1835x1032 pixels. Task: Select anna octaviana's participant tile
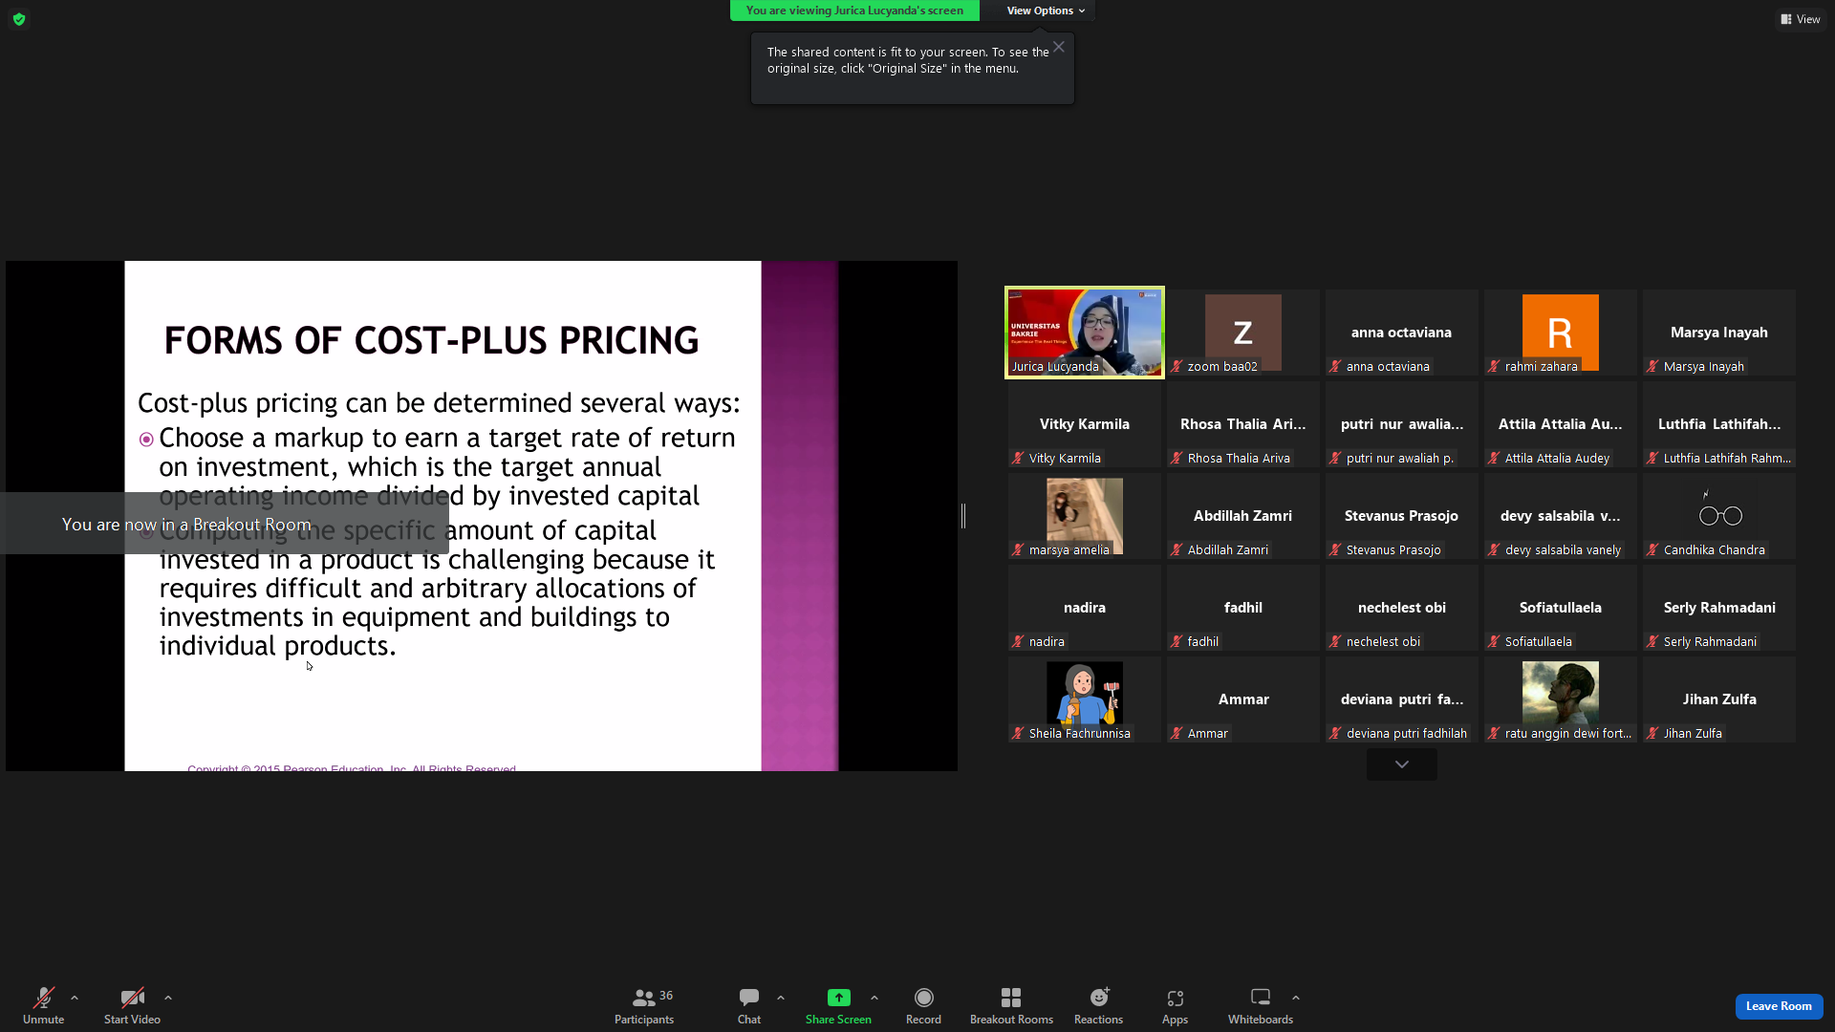coord(1402,333)
